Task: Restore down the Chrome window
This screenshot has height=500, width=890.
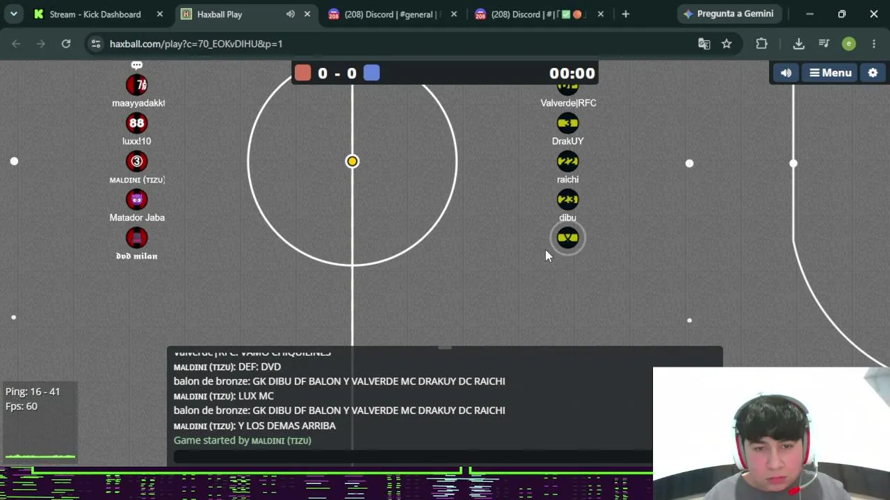Action: tap(842, 14)
